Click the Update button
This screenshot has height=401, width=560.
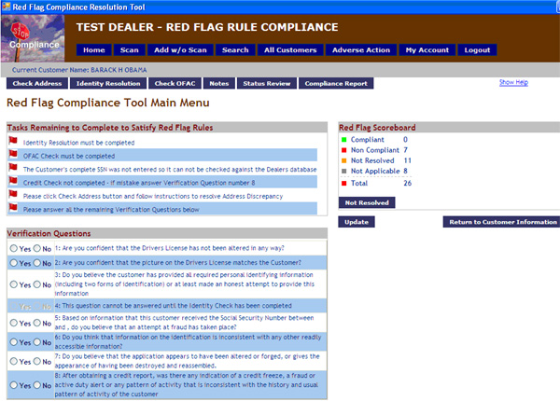coord(357,222)
